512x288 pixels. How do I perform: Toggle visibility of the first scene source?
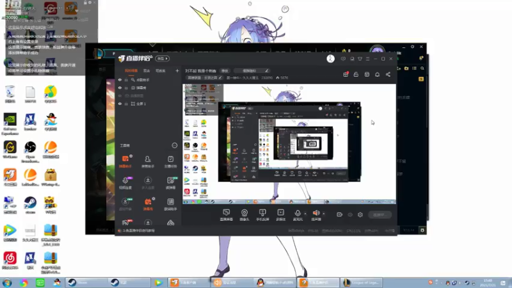tap(120, 79)
